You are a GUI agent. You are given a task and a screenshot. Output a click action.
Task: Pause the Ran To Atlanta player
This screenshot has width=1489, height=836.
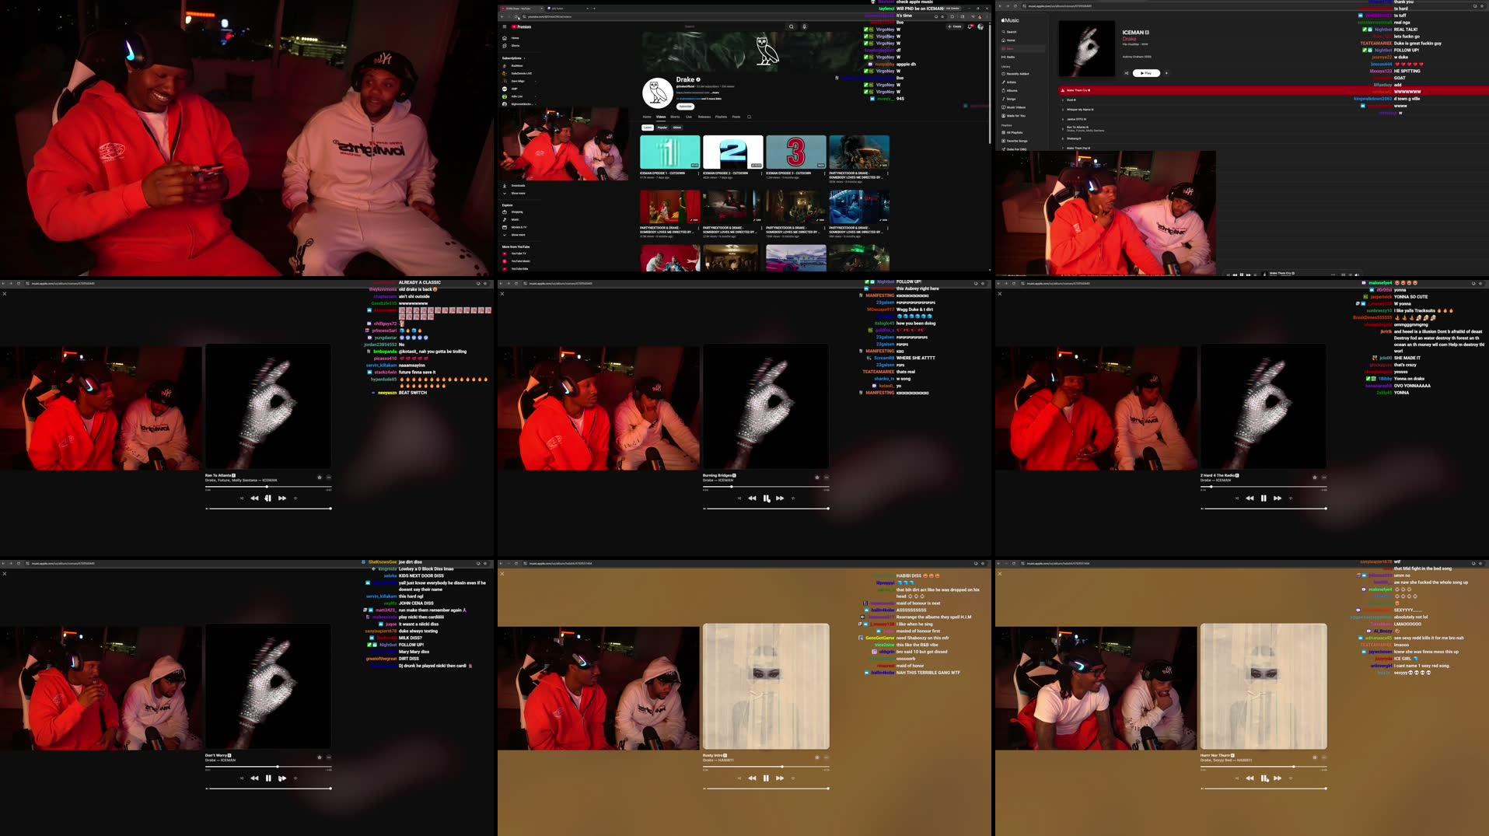coord(268,498)
